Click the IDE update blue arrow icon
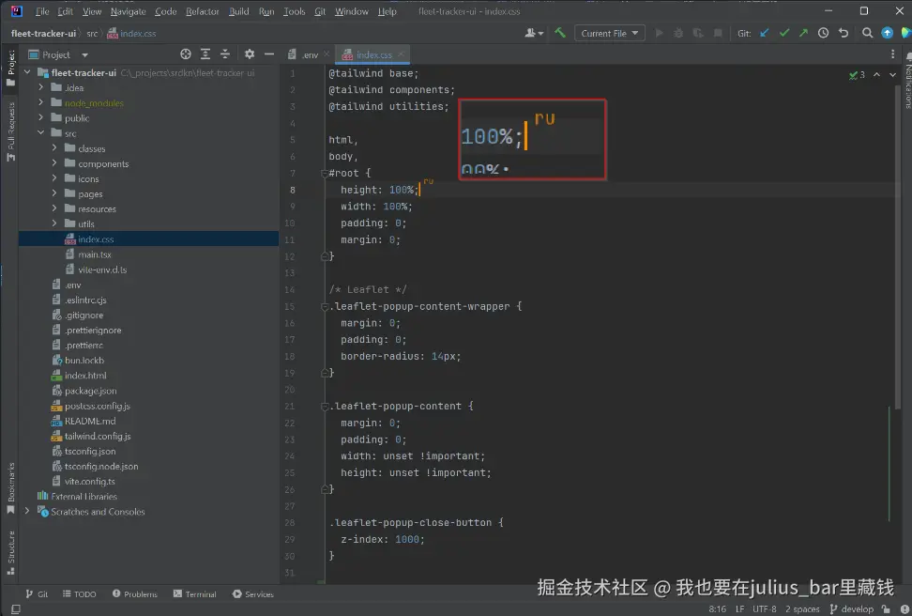The image size is (912, 616). pos(887,33)
